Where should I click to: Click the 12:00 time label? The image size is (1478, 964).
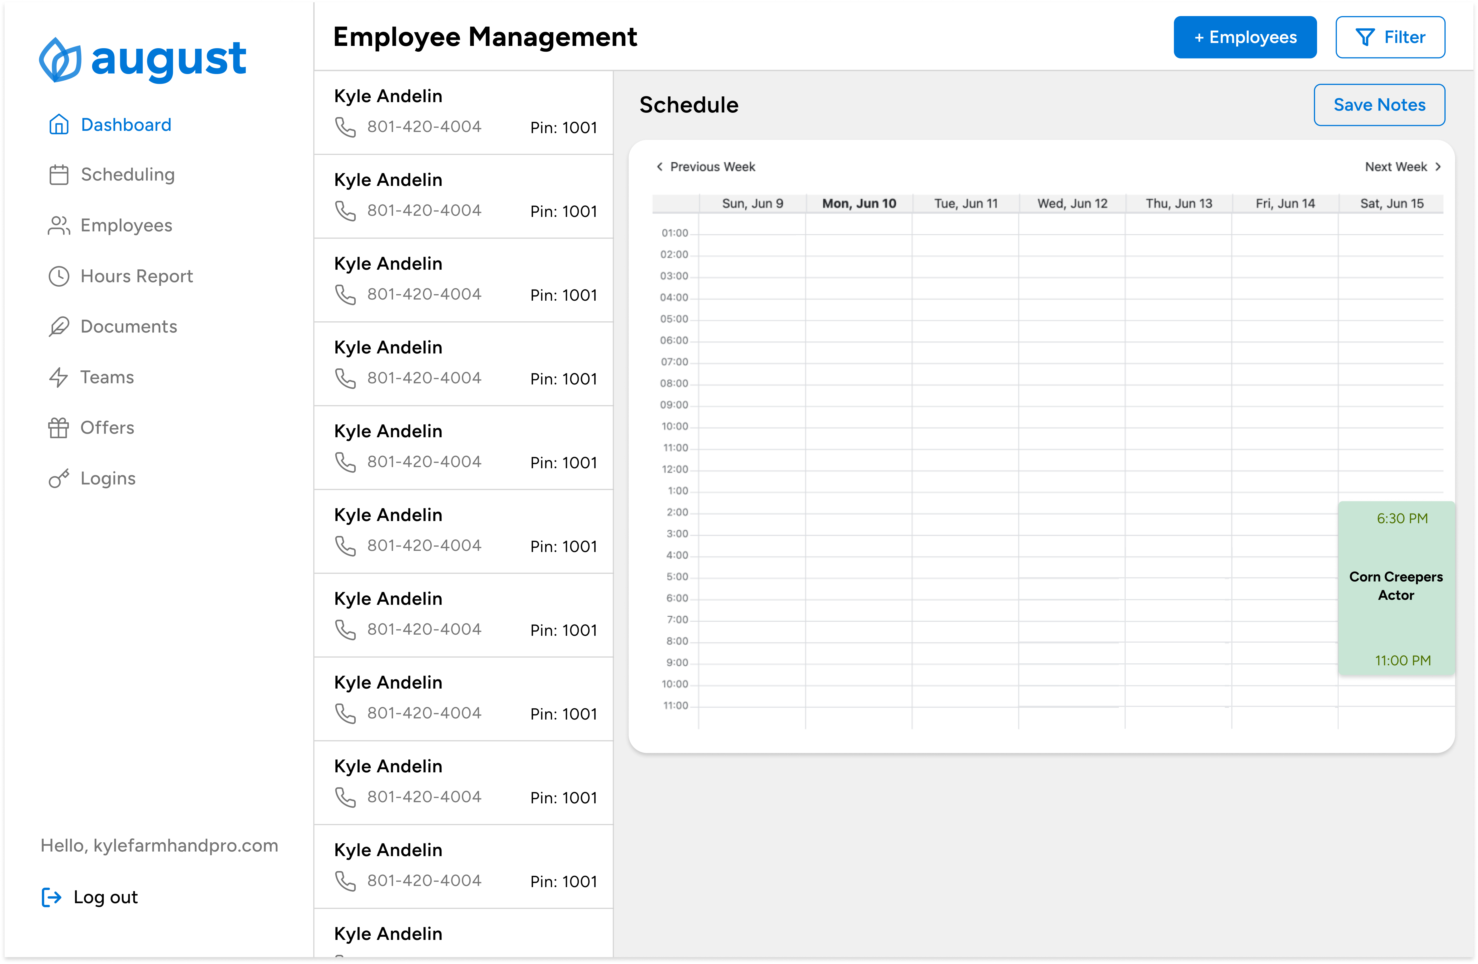[x=674, y=470]
